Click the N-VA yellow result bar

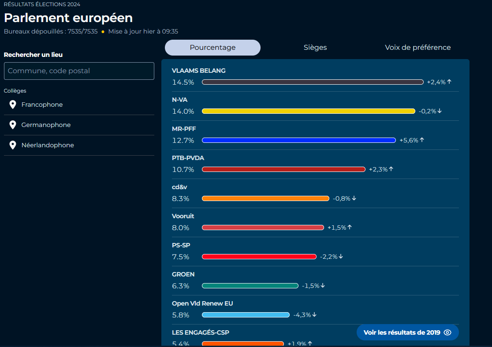coord(309,111)
